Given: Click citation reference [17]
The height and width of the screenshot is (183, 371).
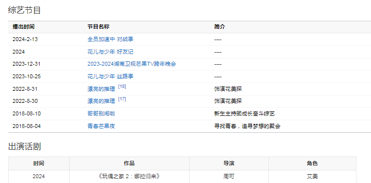Looking at the screenshot, I should tap(122, 99).
